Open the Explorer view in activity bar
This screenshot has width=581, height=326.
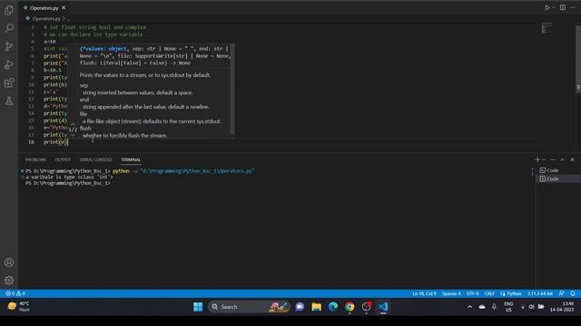pos(9,10)
